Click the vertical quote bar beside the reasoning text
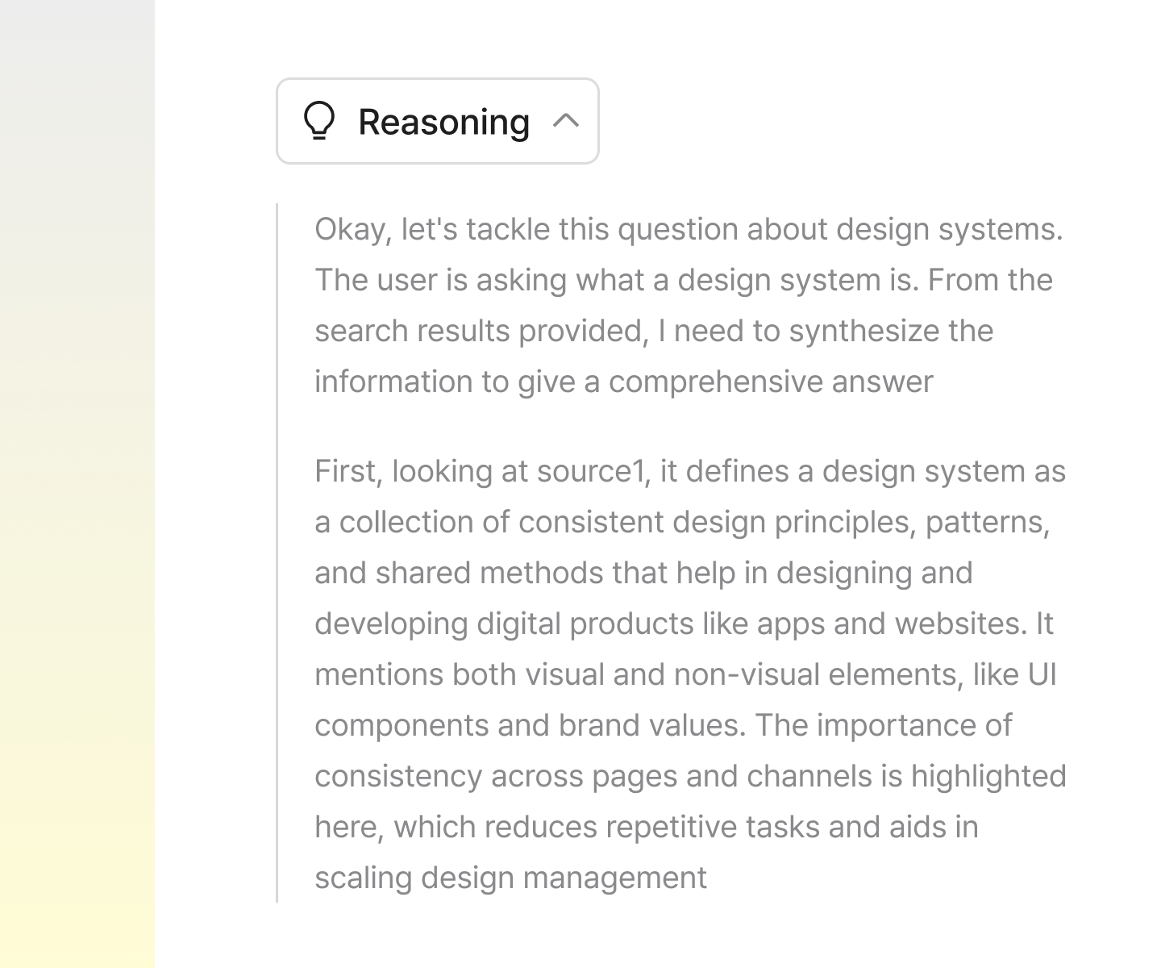The width and height of the screenshot is (1161, 968). pos(277,553)
